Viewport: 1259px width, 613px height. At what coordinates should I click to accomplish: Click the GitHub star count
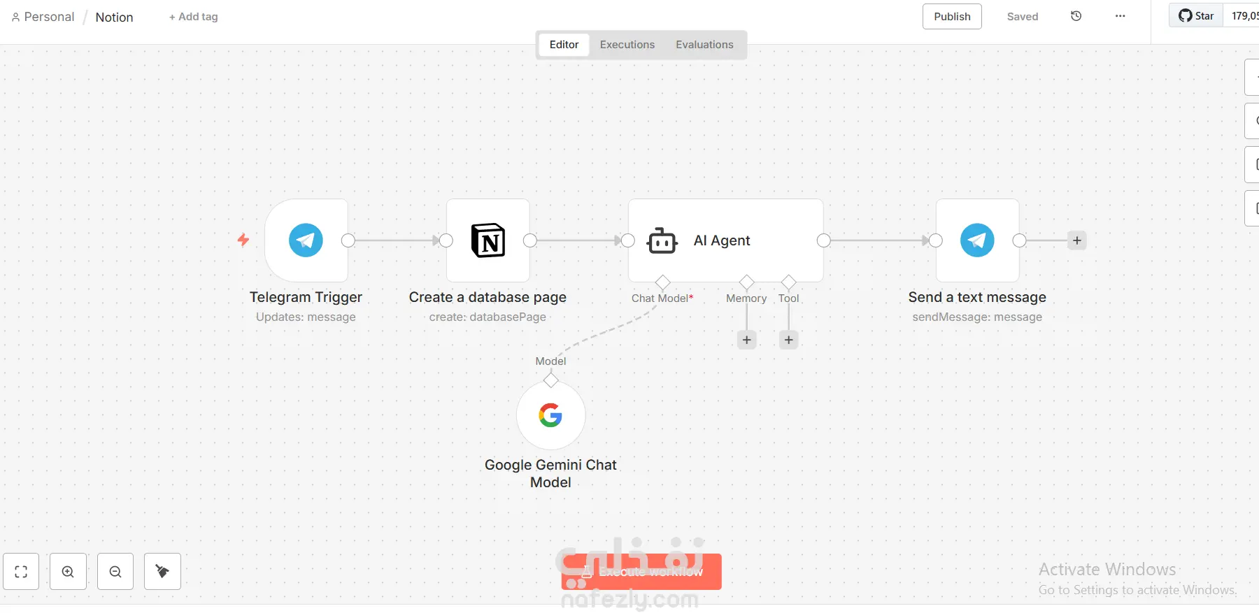coord(1242,16)
